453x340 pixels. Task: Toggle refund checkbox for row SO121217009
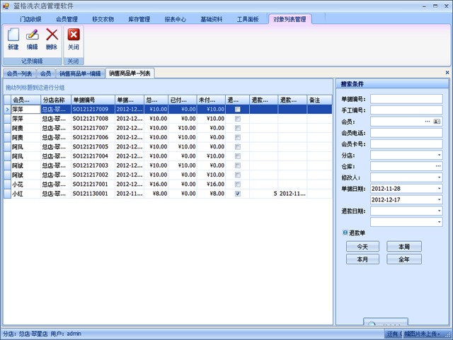pos(238,110)
